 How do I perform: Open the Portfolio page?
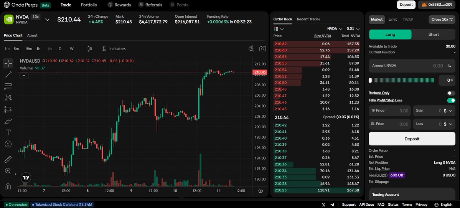point(89,5)
